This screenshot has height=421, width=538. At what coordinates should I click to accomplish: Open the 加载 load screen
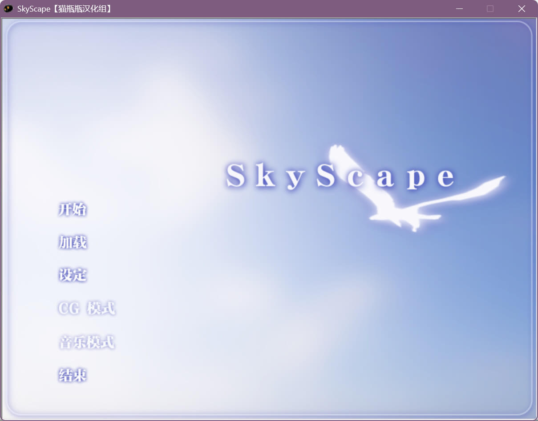[72, 242]
